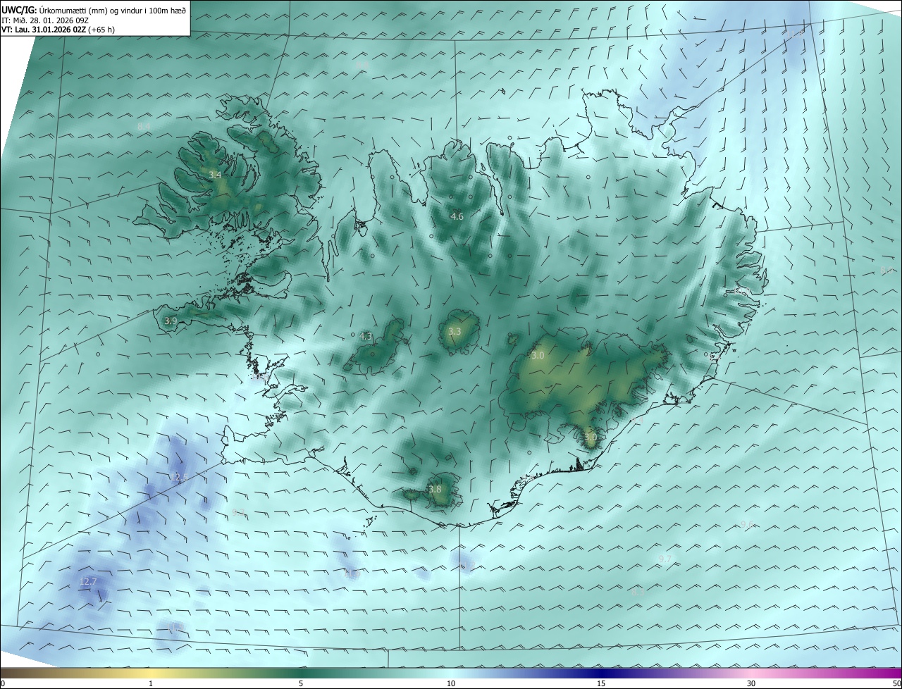Select the 'VT: Lau. 31.01.2026 02Z (+65 h)' line
Screen dimensions: 902x689
point(58,30)
